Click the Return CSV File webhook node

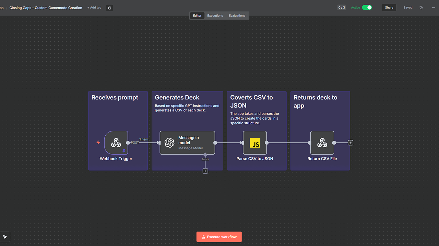tap(322, 143)
